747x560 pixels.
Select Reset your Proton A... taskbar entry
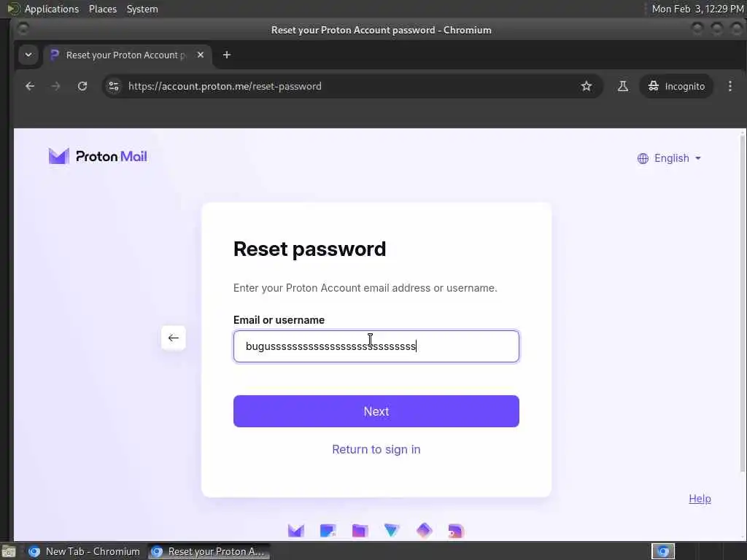click(x=208, y=551)
